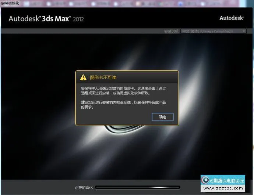Click the system check recommendation paragraph
Image resolution: width=254 pixels, height=195 pixels.
coord(123,105)
